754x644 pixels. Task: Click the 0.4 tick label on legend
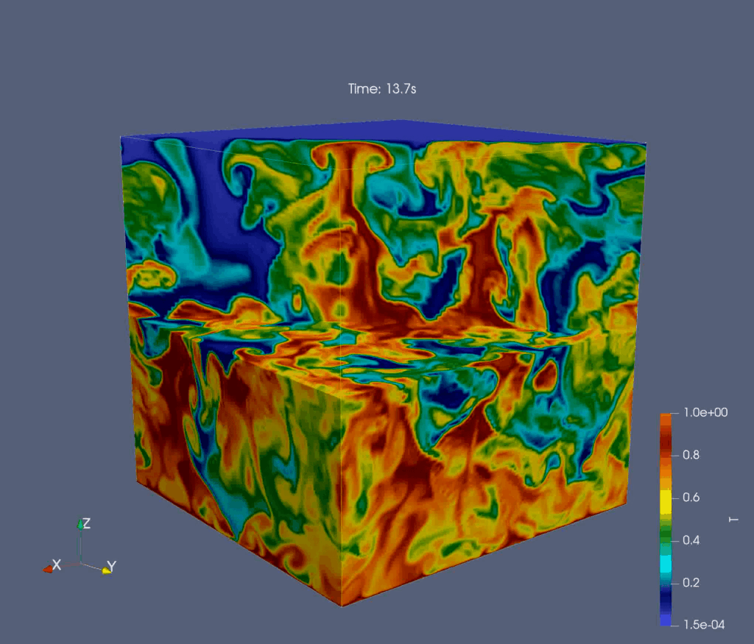[691, 540]
